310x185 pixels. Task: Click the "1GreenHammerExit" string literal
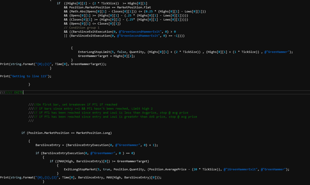(x=241, y=169)
